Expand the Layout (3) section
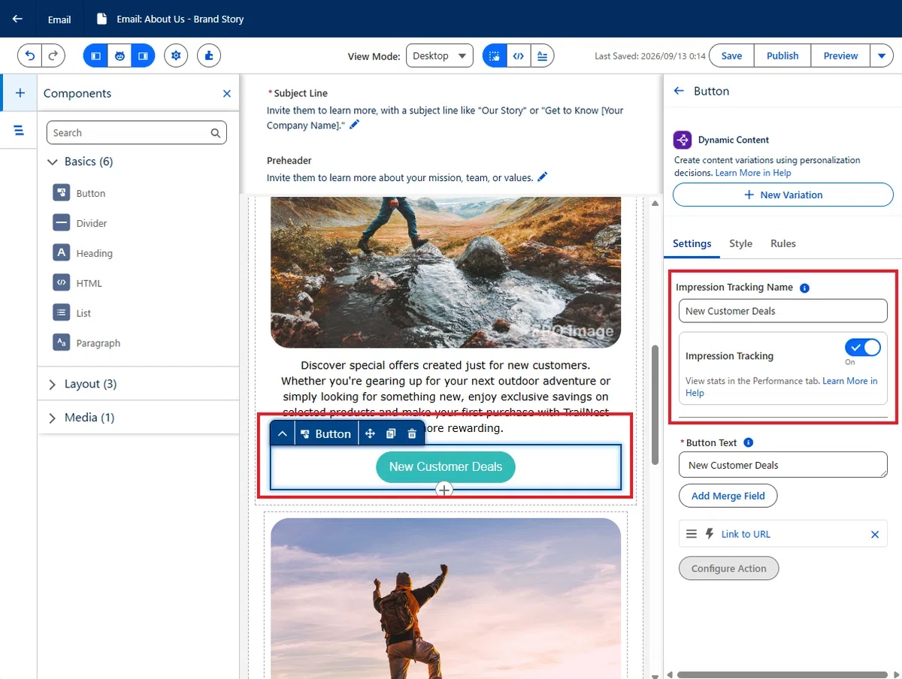Viewport: 902px width, 679px height. tap(53, 385)
